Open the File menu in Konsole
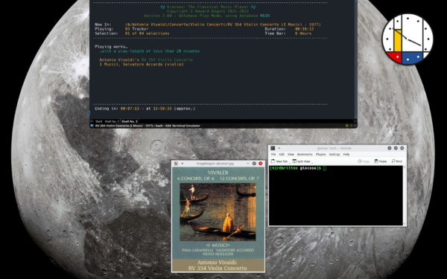 point(273,154)
